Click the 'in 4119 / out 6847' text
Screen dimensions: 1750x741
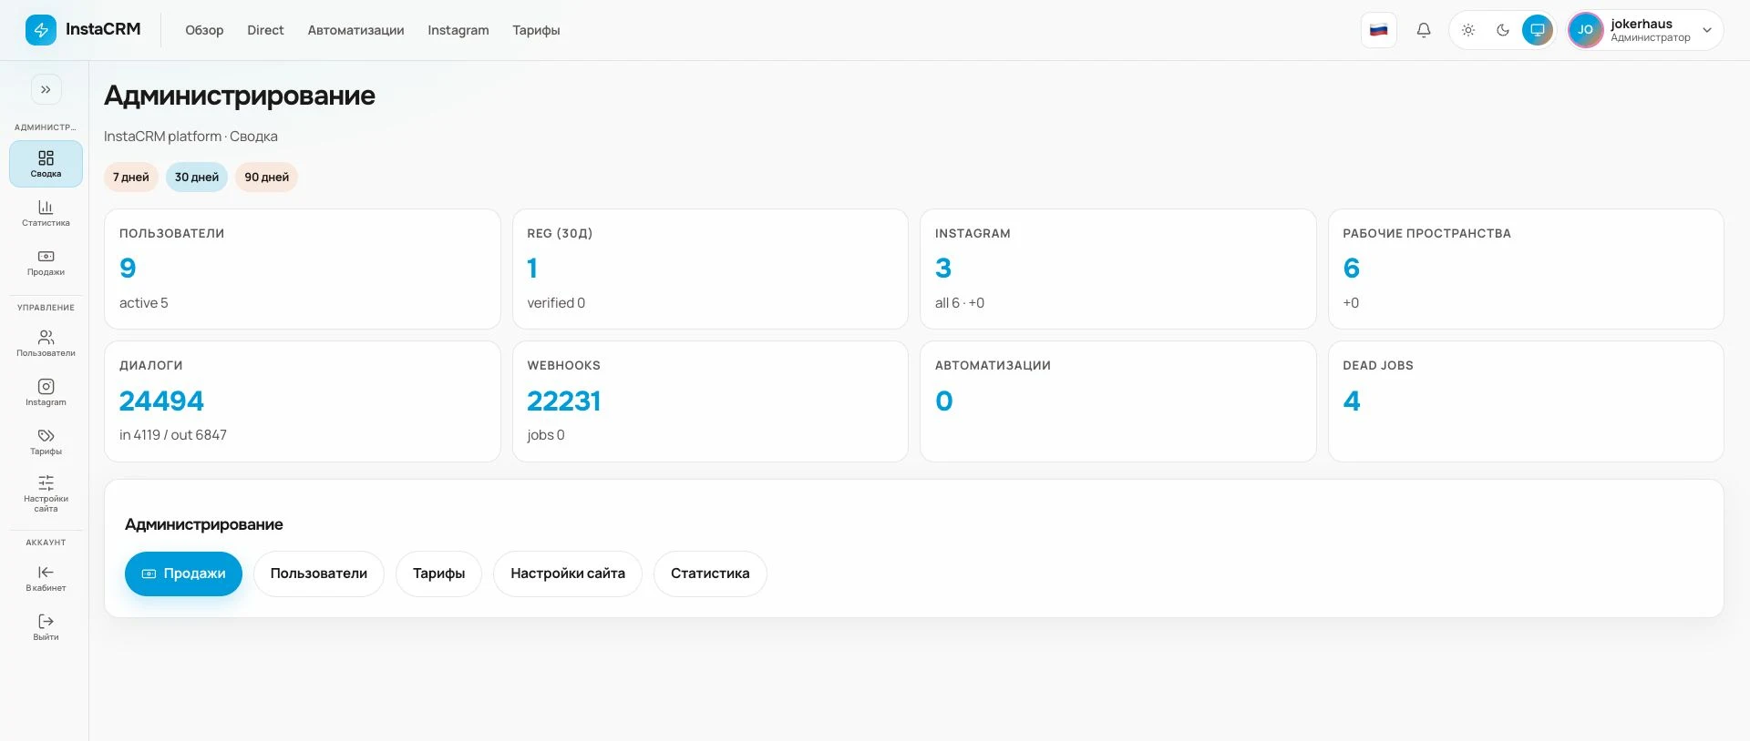(x=173, y=435)
